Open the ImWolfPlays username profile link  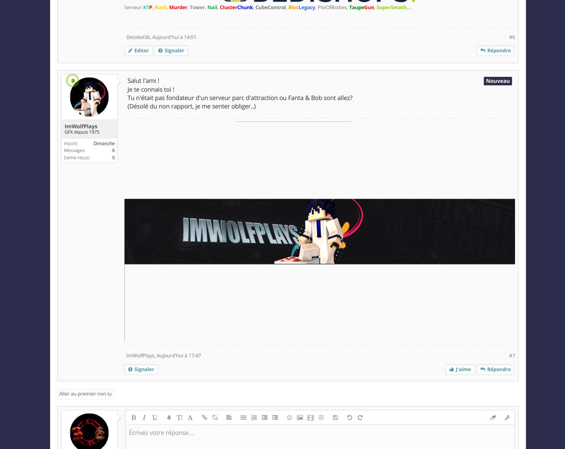[x=81, y=126]
